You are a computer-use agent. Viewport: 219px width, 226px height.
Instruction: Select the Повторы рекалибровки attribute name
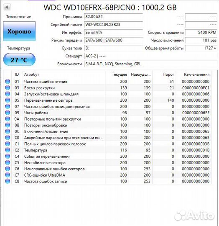pos(46,125)
